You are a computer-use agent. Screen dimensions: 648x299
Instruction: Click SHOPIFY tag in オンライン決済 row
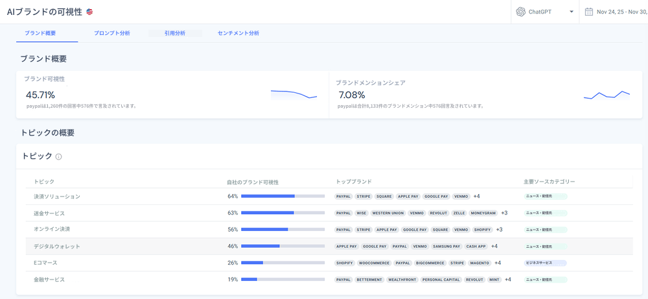[x=482, y=230]
